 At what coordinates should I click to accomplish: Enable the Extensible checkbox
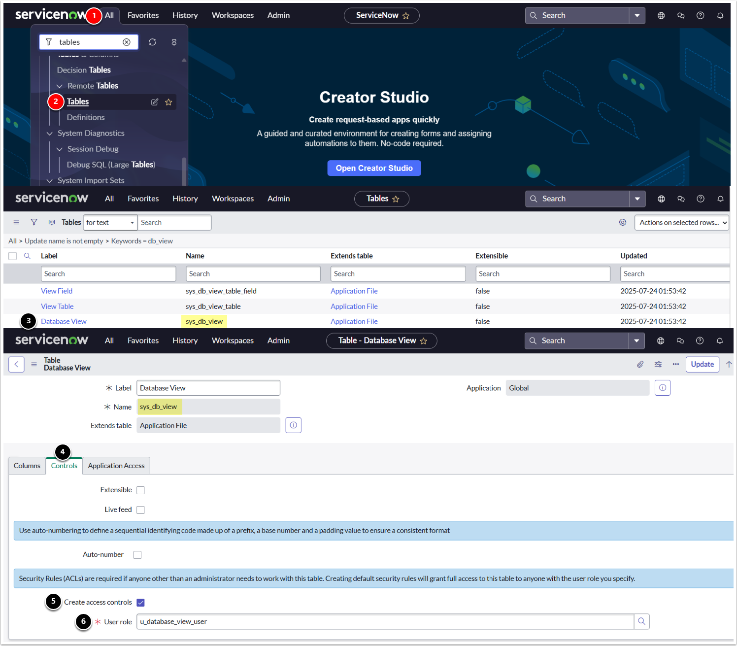pyautogui.click(x=140, y=490)
